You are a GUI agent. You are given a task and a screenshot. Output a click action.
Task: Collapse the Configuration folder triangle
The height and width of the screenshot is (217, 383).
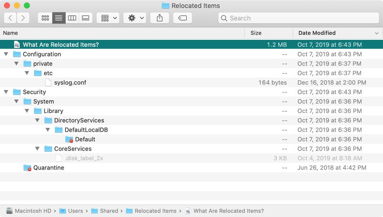coord(6,54)
